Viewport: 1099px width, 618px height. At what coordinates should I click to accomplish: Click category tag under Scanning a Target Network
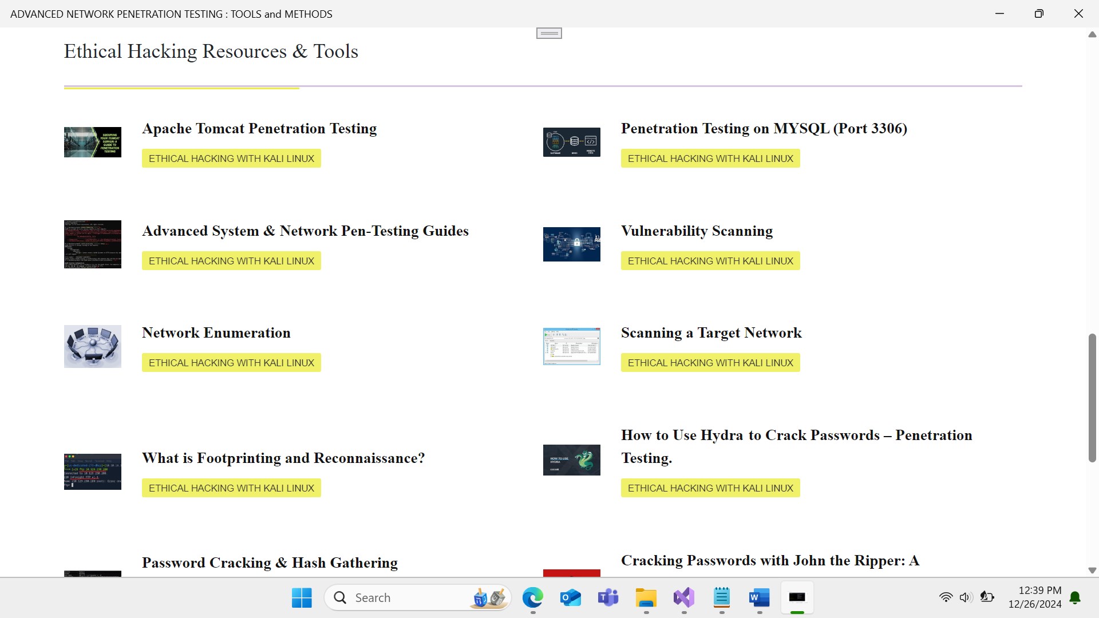710,363
